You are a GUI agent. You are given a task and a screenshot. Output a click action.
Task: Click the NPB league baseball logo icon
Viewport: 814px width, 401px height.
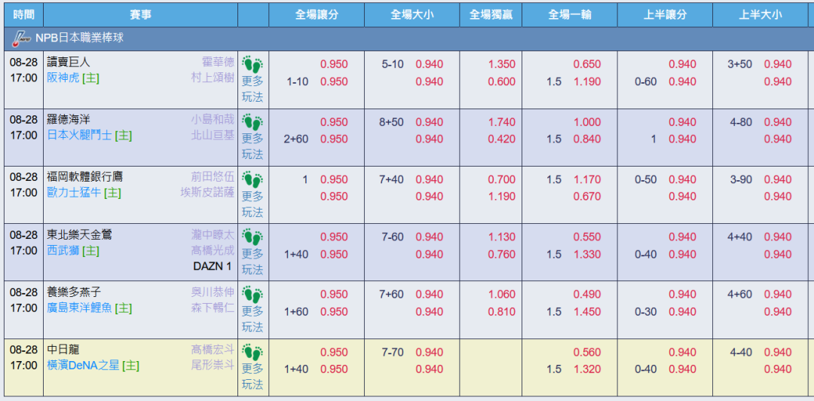21,38
